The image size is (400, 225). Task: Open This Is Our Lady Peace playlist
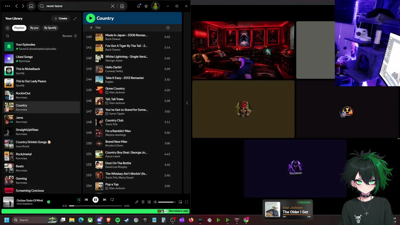(41, 83)
